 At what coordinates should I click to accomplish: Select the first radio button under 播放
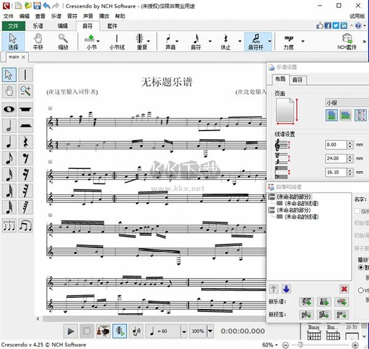360,268
